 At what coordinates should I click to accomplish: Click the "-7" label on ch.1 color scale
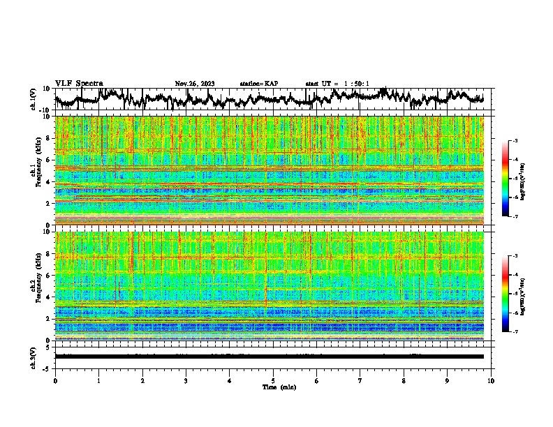[515, 216]
